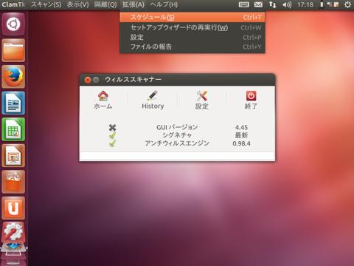The image size is (354, 266).
Task: Open the 設定 tools icon in scanner window
Action: coord(201,95)
